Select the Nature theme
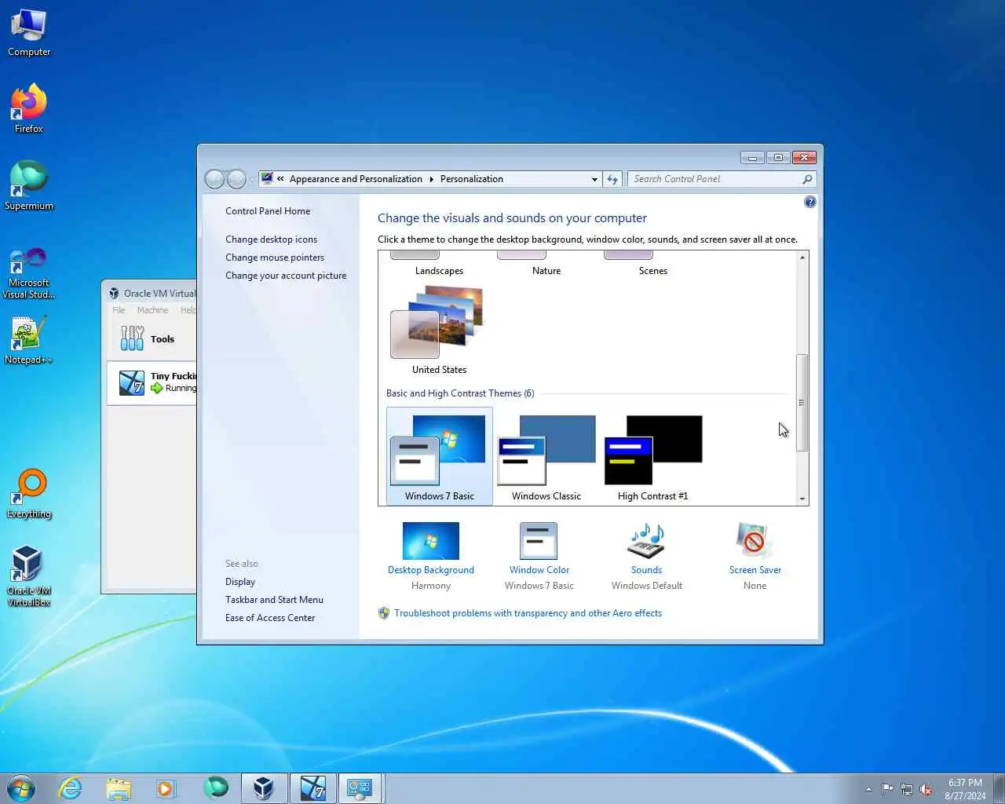 (x=546, y=265)
